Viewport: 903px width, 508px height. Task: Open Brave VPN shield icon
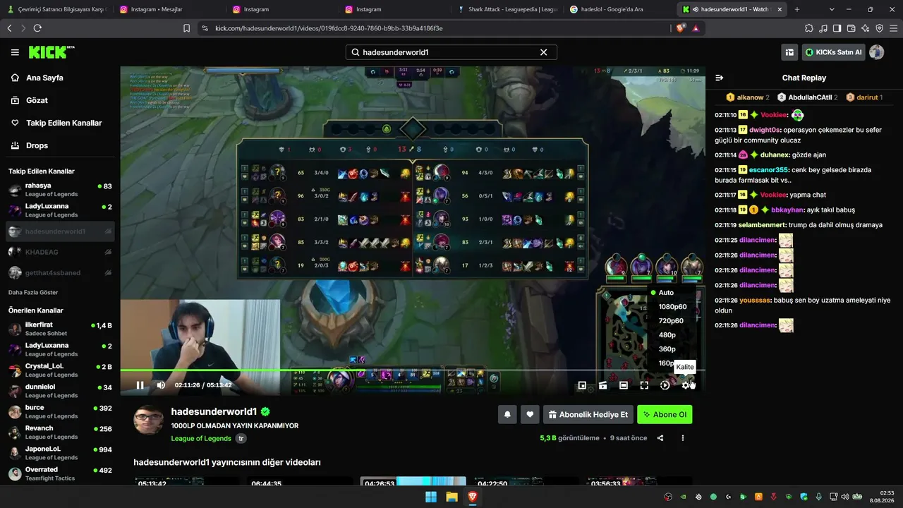(x=879, y=28)
